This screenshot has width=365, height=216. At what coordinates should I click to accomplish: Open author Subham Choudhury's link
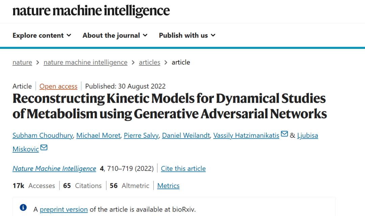pos(43,135)
